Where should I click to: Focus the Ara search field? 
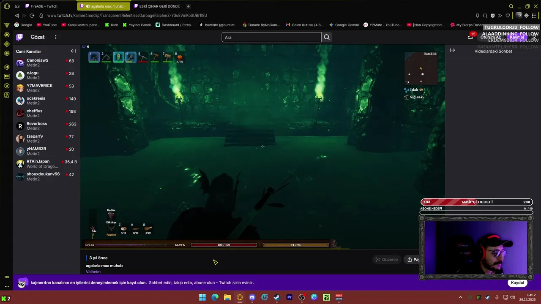271,37
